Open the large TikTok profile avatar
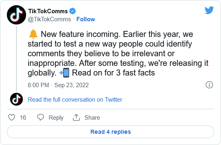 [16, 15]
